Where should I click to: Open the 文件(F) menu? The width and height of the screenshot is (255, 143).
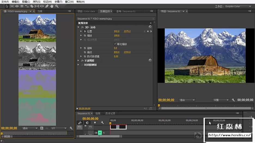pos(5,2)
